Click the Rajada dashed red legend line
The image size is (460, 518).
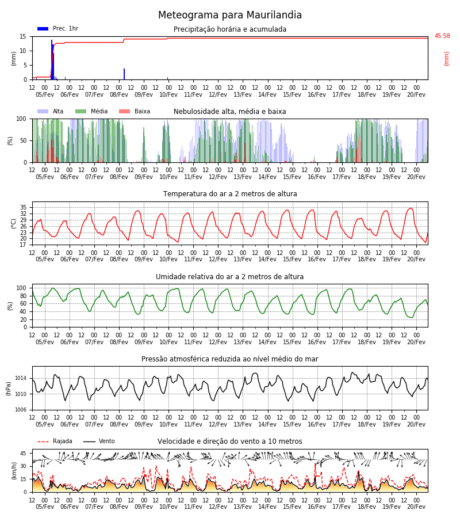(x=43, y=441)
